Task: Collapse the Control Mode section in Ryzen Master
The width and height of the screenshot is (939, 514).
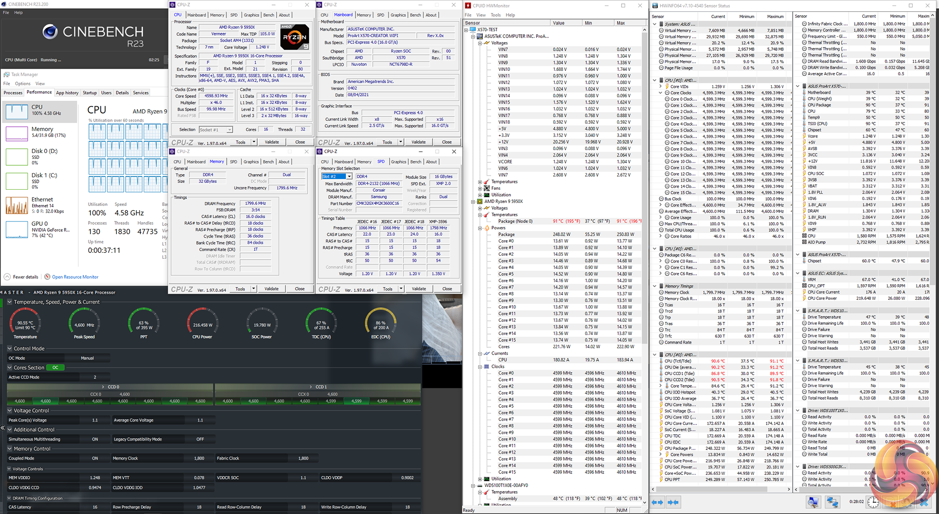Action: (x=10, y=349)
